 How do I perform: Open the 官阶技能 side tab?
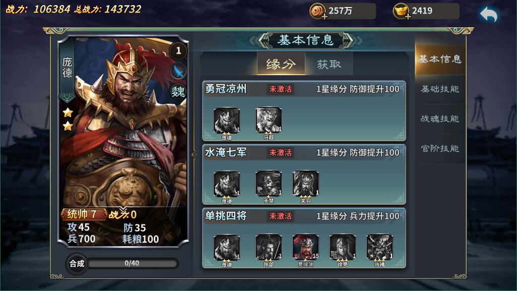pos(440,148)
